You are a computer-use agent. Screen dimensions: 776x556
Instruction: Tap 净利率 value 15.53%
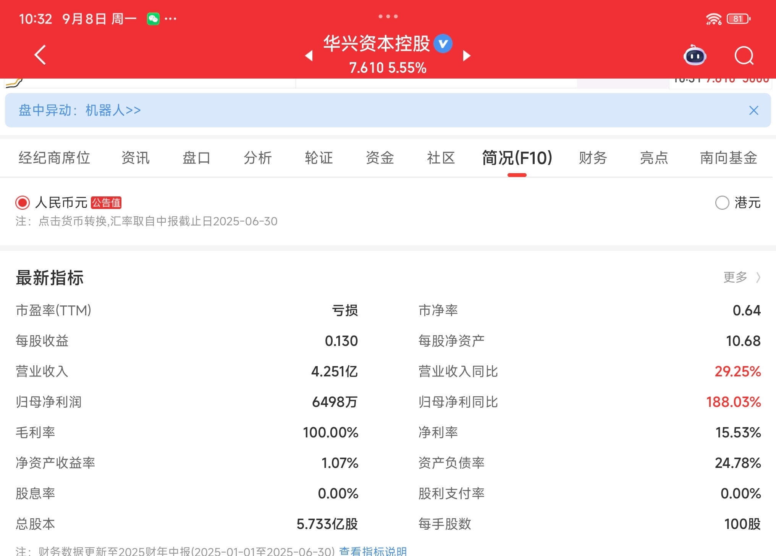(738, 432)
